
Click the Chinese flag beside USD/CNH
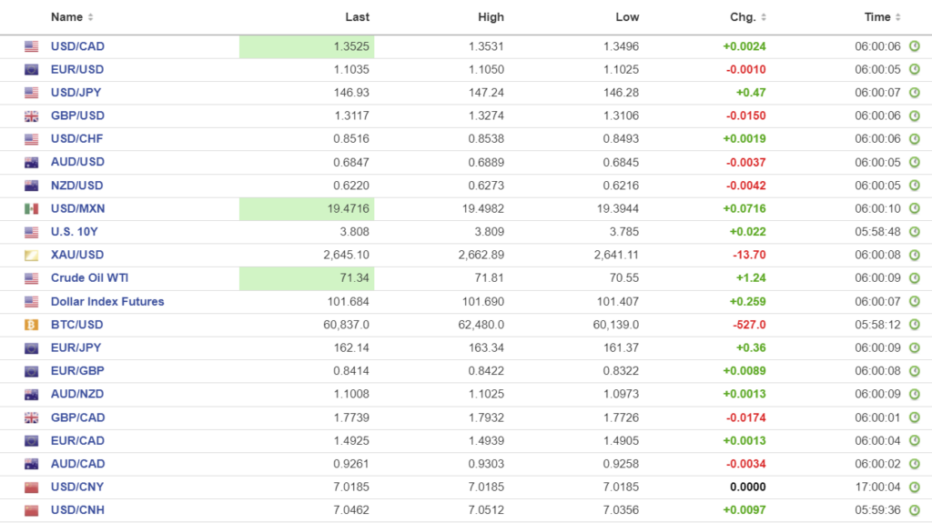pyautogui.click(x=32, y=510)
